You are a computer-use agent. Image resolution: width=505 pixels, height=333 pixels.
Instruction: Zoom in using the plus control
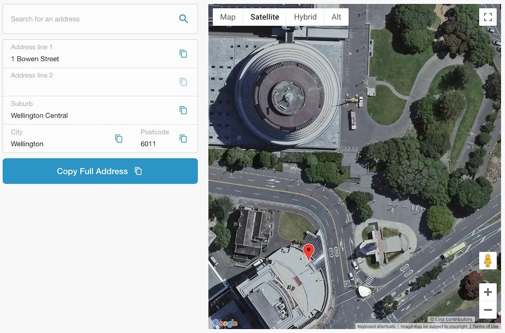pos(488,292)
